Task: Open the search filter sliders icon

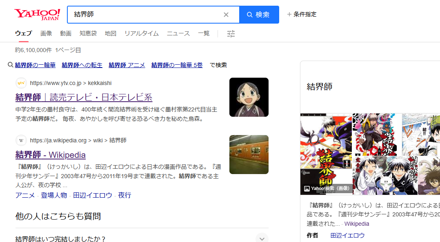Action: [231, 34]
